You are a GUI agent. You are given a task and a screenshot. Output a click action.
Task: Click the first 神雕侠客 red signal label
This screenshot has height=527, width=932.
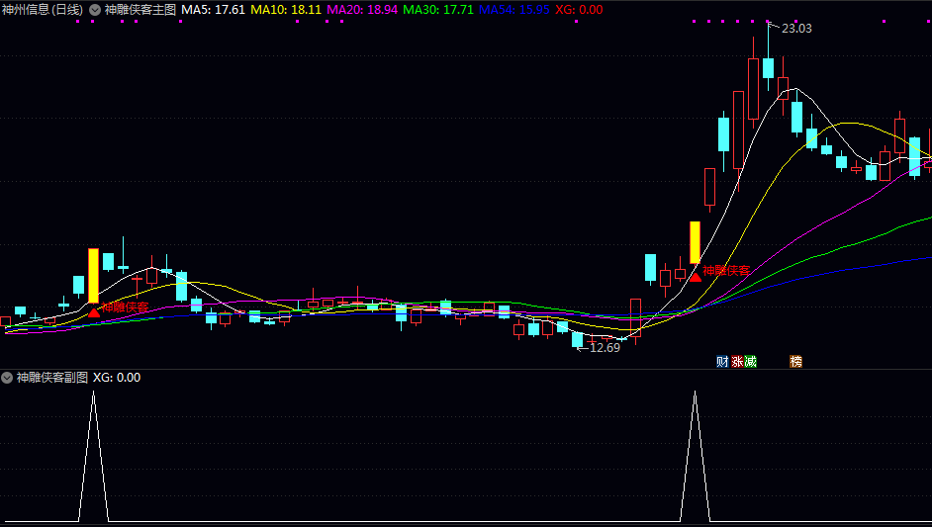coord(125,307)
